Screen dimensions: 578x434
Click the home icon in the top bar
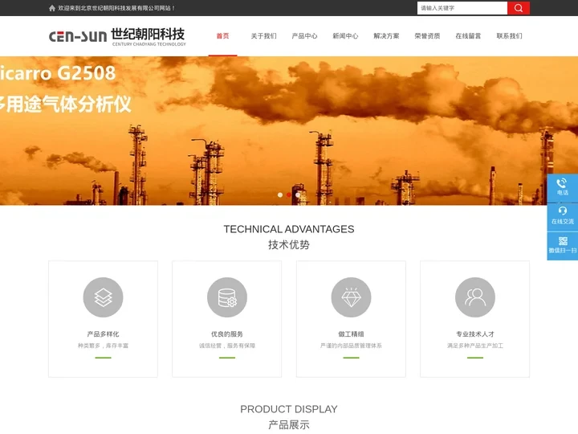[52, 8]
